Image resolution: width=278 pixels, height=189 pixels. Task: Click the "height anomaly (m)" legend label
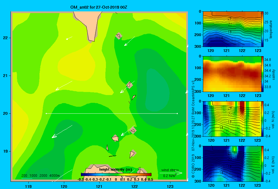click(x=116, y=170)
